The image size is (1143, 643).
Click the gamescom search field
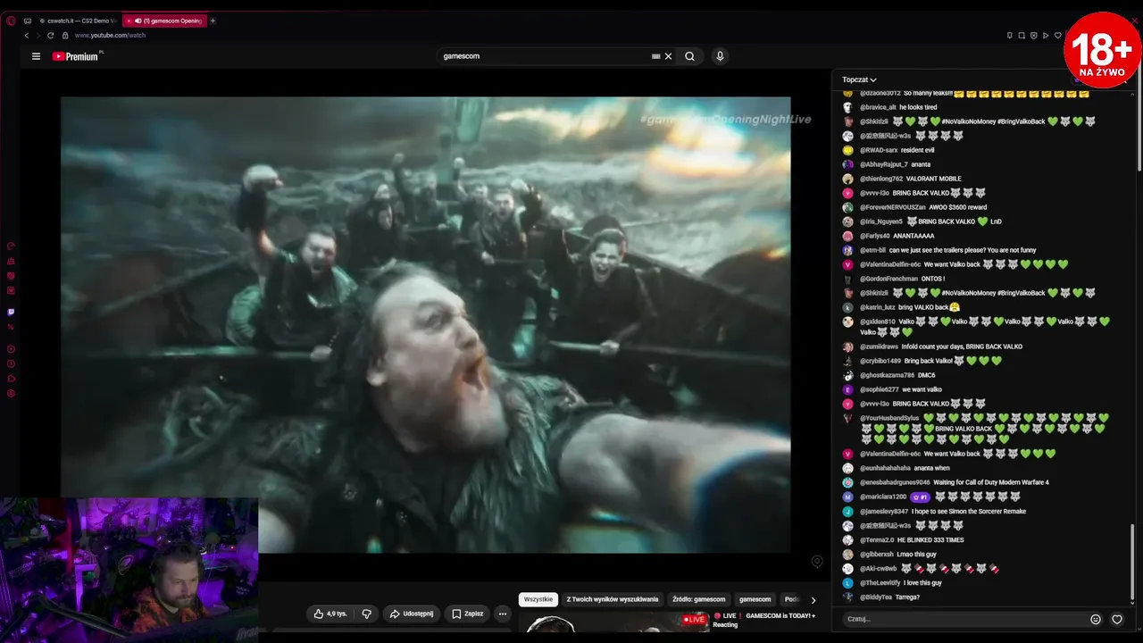point(545,56)
